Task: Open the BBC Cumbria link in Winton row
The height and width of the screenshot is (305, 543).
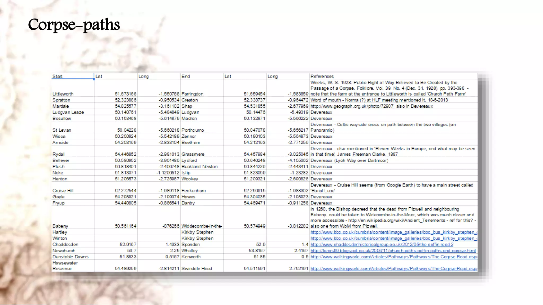Action: click(x=394, y=238)
